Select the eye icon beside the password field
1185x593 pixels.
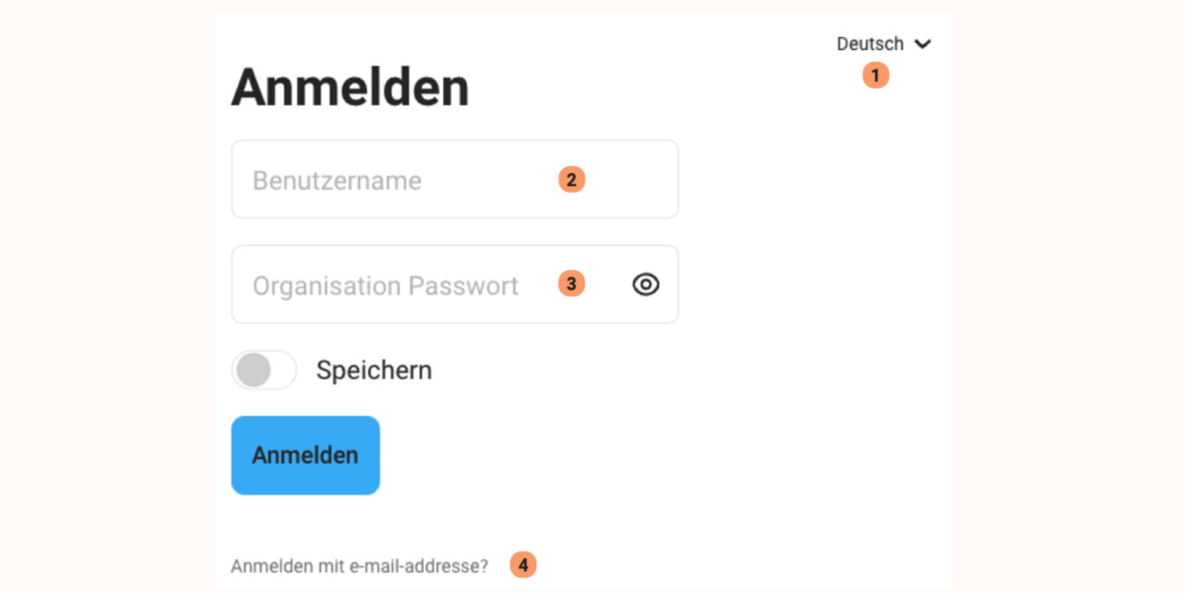645,284
